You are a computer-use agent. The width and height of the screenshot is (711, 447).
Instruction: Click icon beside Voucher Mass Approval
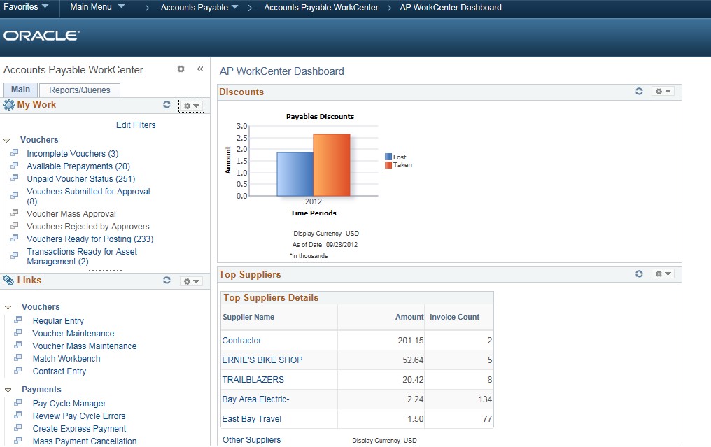tap(15, 213)
